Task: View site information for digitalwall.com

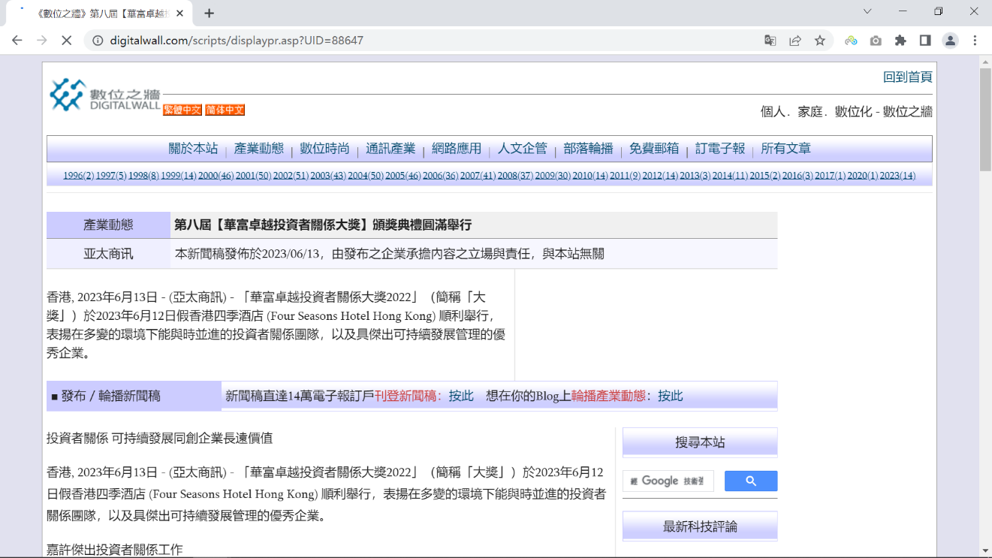Action: [x=98, y=41]
